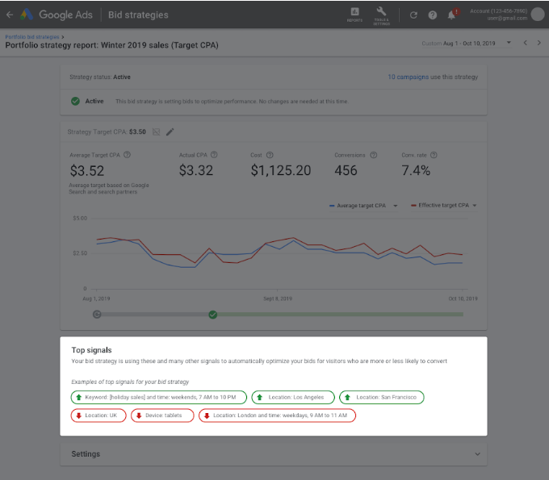Open the help question mark icon
549x480 pixels.
[433, 15]
